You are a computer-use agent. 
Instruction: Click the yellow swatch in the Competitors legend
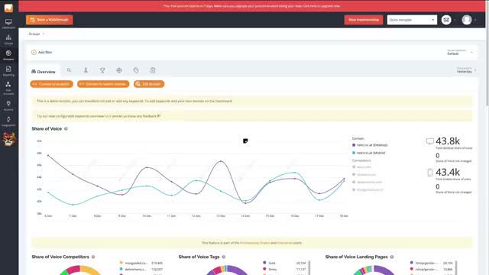121,263
